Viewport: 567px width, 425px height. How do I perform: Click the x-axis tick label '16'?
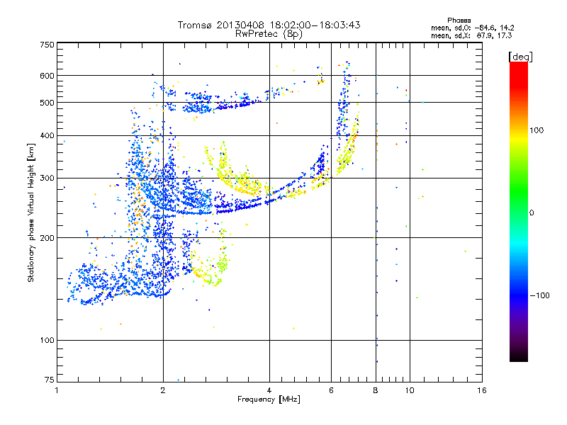tap(482, 390)
